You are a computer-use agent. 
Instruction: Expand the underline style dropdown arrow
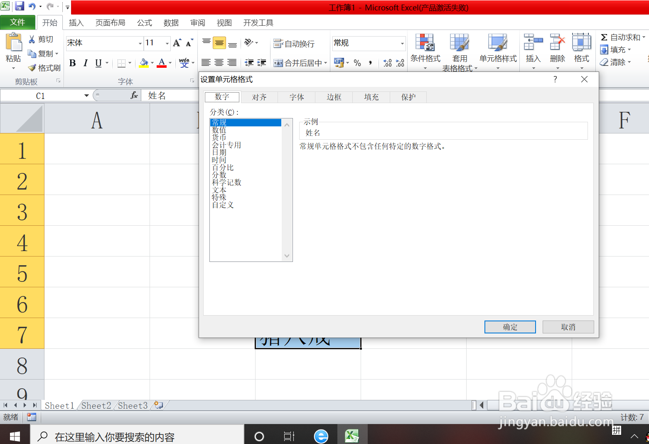point(107,63)
